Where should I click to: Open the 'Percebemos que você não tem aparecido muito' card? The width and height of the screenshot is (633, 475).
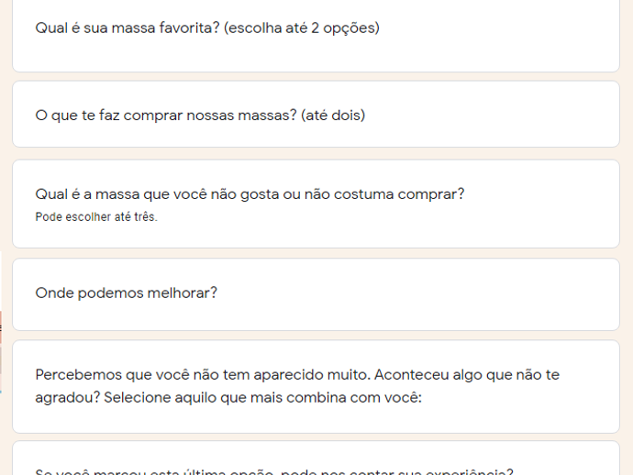tap(316, 387)
